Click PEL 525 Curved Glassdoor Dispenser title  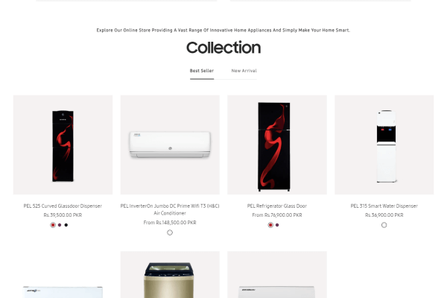point(63,206)
